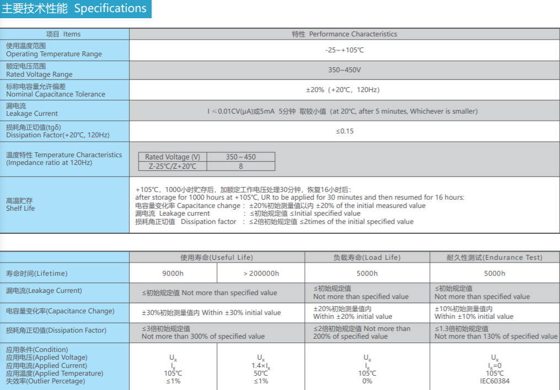
Task: Click the Items column header
Action: [x=64, y=34]
